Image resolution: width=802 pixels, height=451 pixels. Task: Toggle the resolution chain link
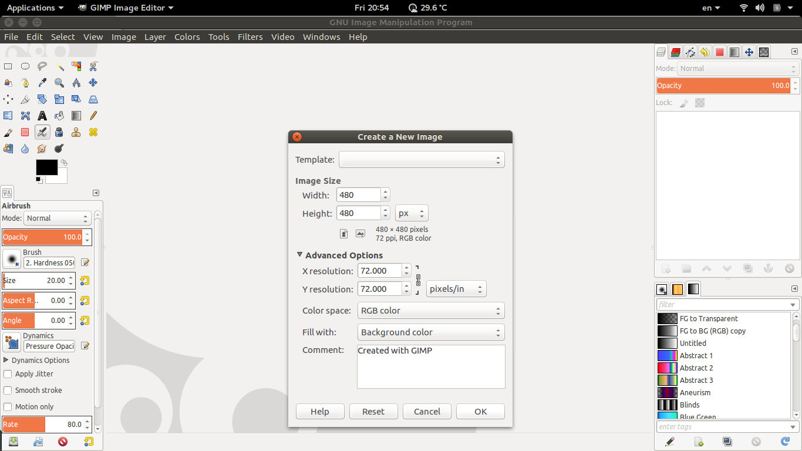[x=418, y=280]
